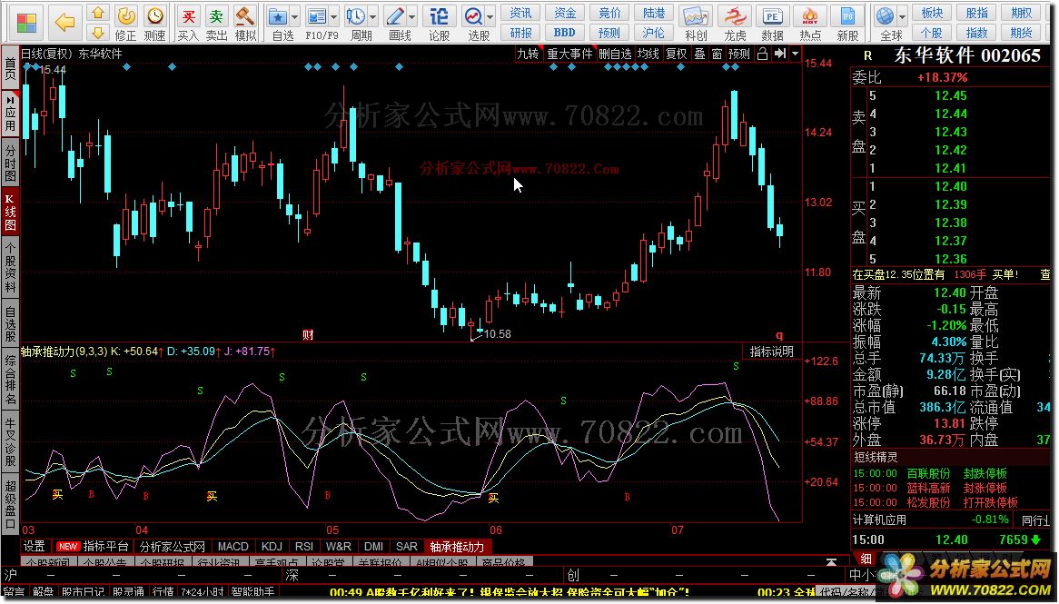
Task: Switch to the W&R indicator tab
Action: point(339,546)
